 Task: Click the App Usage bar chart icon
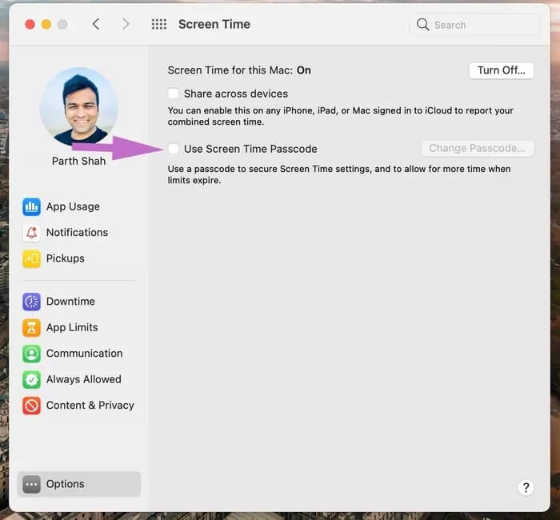click(32, 206)
